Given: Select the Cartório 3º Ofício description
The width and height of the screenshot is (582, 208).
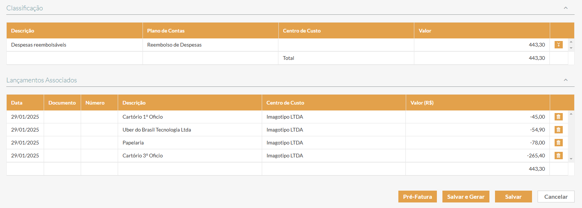Looking at the screenshot, I should (x=190, y=156).
